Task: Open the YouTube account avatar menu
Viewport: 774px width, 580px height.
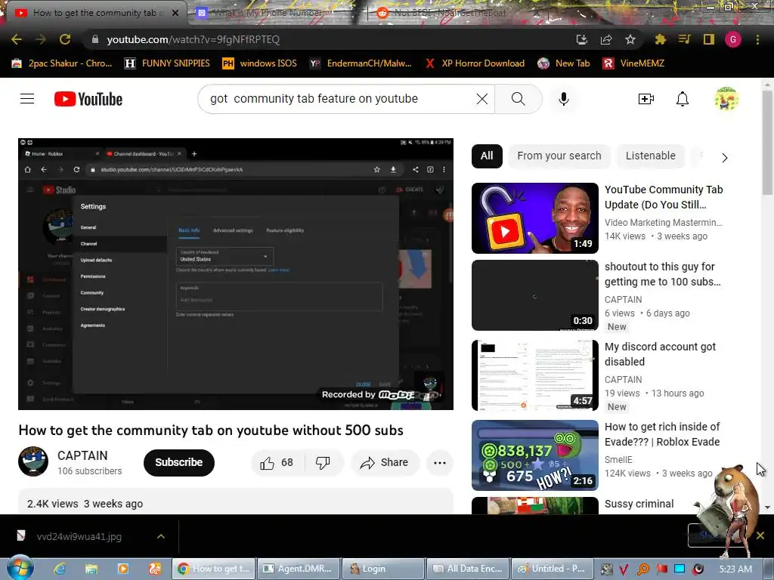Action: coord(726,99)
